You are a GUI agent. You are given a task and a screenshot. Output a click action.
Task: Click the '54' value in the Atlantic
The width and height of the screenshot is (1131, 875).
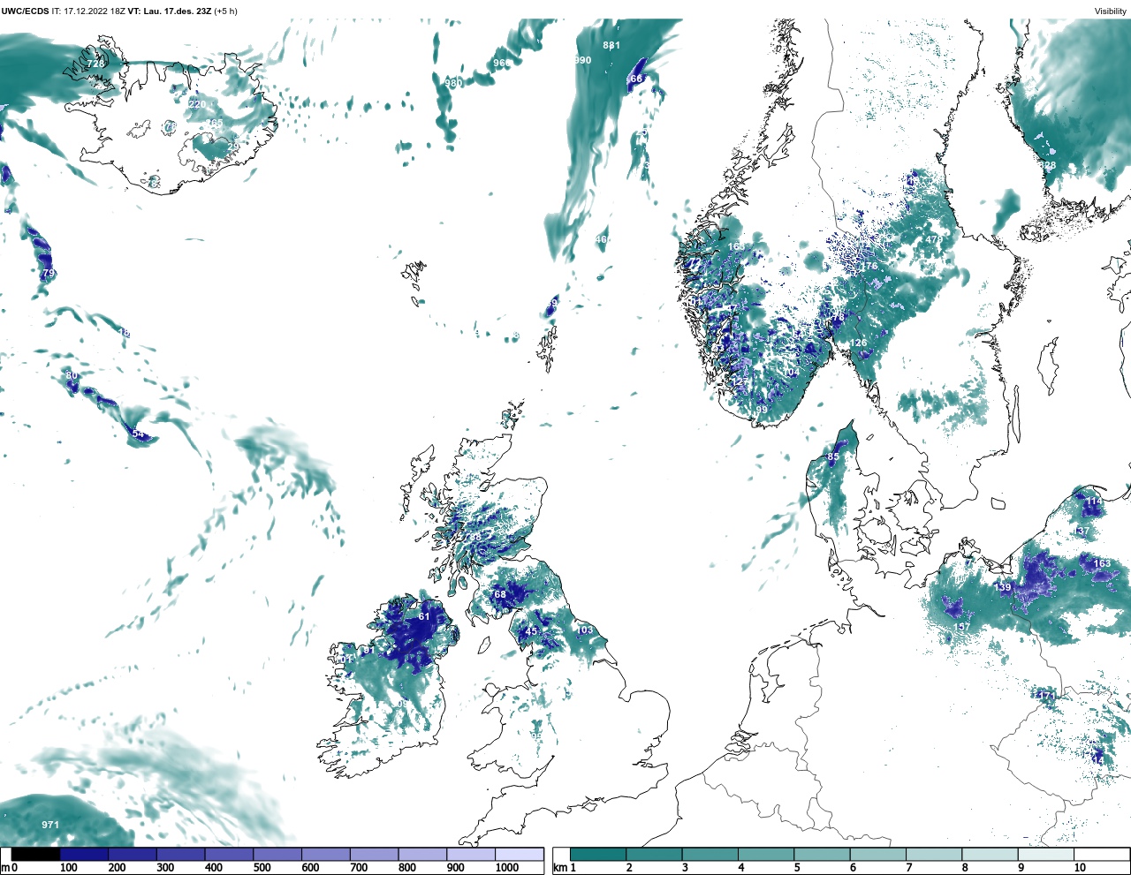coord(138,434)
